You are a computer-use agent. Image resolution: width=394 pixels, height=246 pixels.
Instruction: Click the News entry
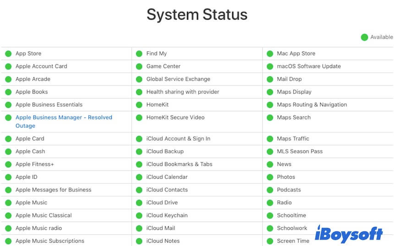coord(284,164)
